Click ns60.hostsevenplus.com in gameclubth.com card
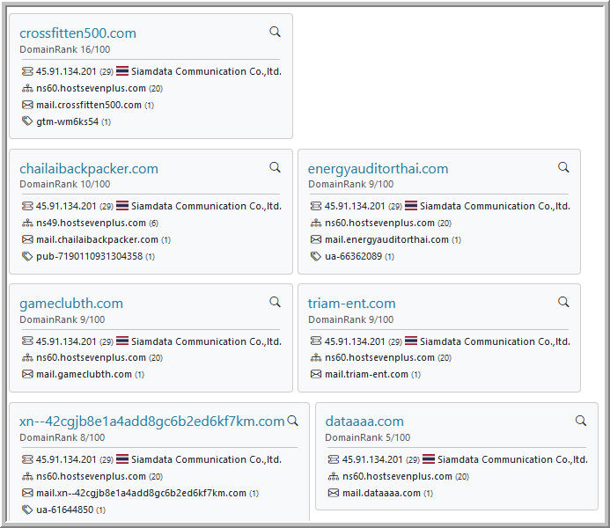The height and width of the screenshot is (528, 610). point(91,357)
